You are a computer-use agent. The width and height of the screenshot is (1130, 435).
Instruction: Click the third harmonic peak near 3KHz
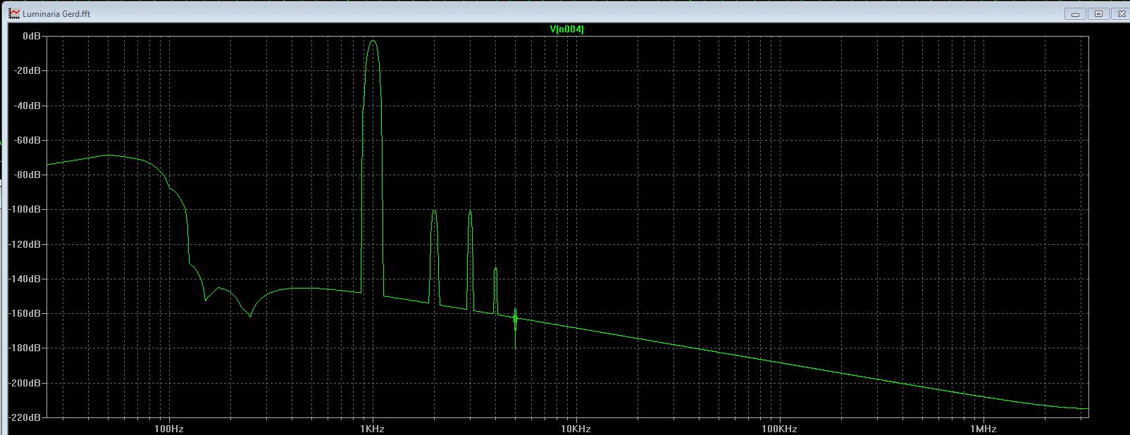pyautogui.click(x=470, y=213)
